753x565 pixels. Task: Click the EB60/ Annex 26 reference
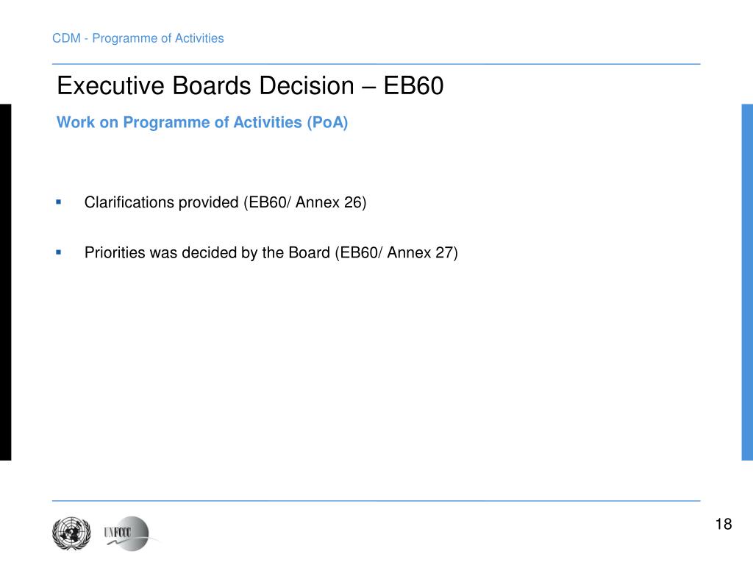click(x=305, y=202)
